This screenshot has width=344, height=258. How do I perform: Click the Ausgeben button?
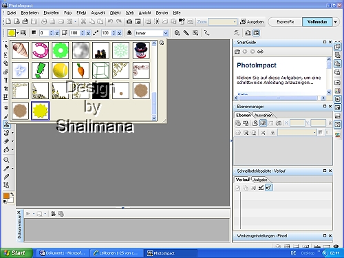(x=252, y=22)
